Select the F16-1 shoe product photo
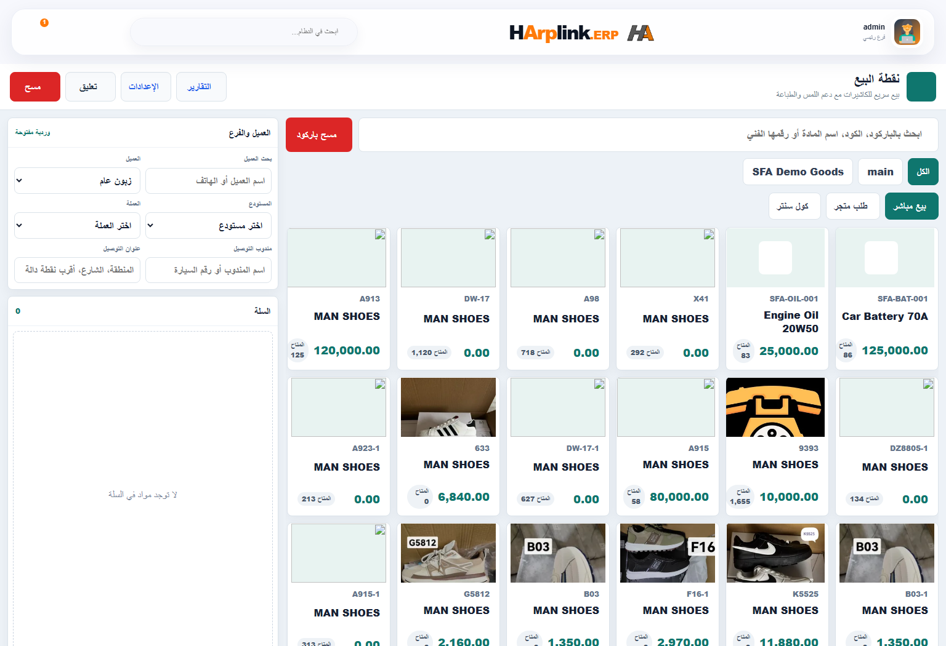 [x=668, y=553]
